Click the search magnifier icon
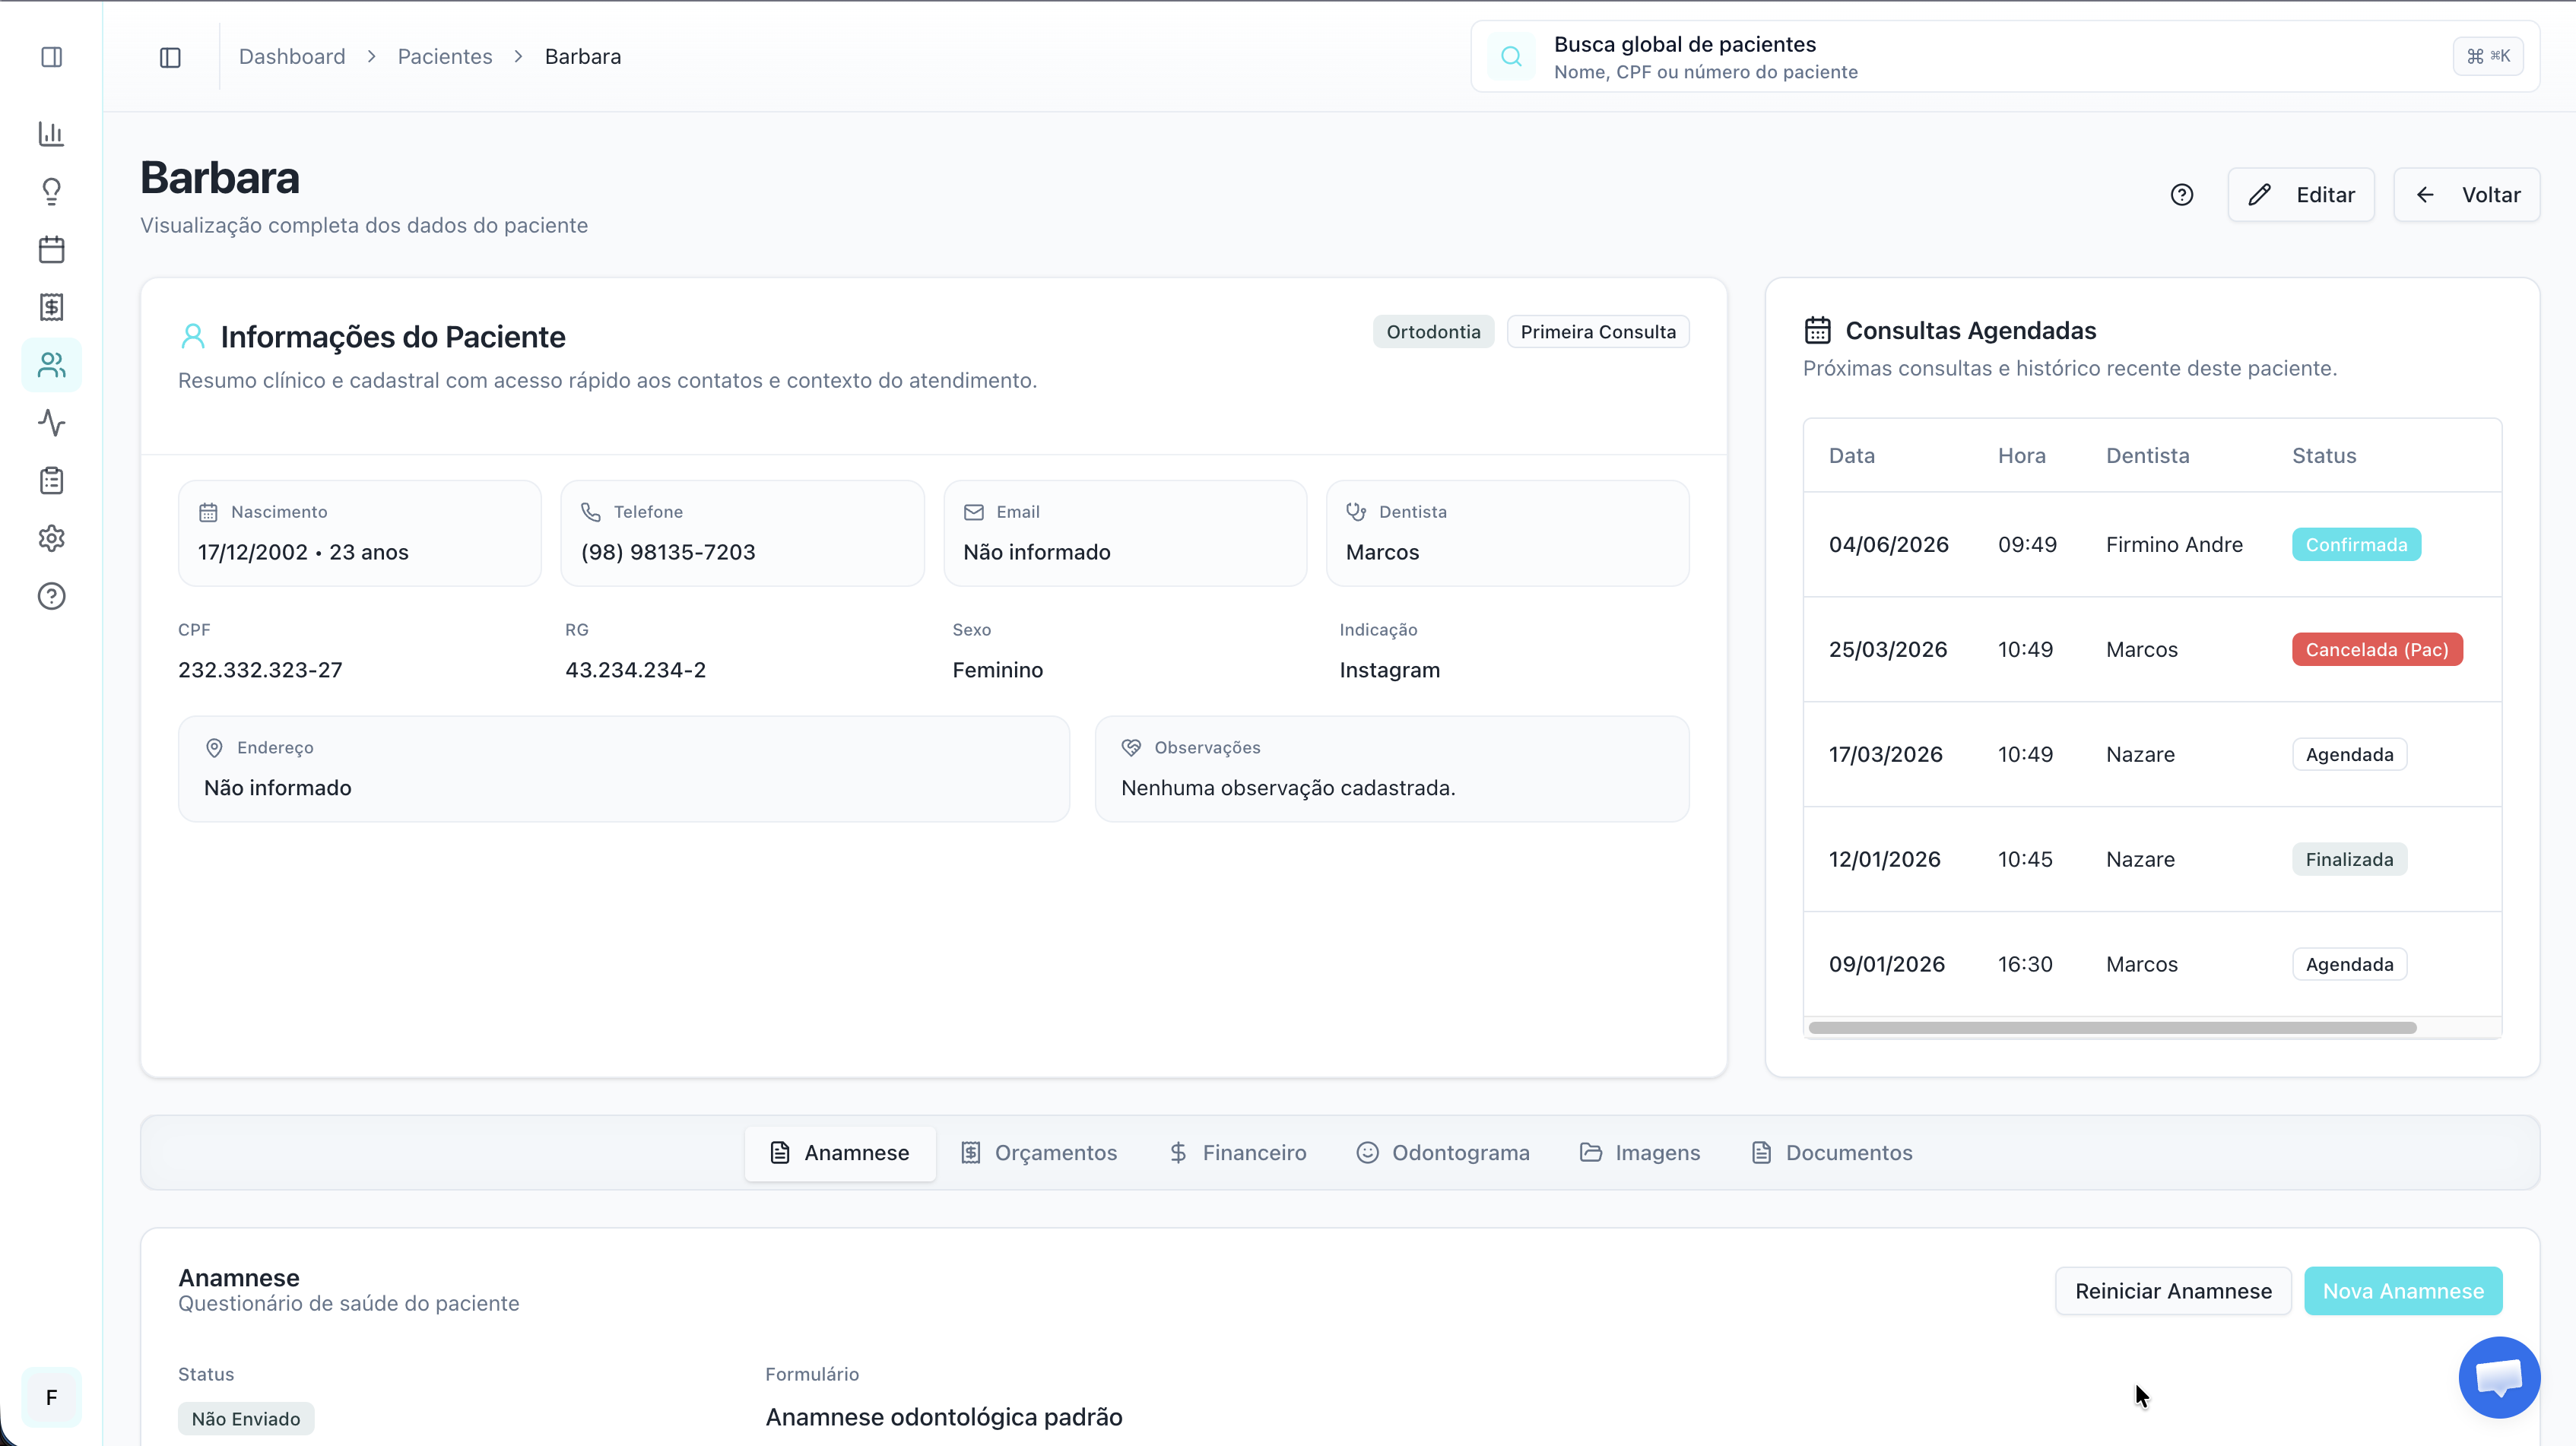 tap(1511, 57)
